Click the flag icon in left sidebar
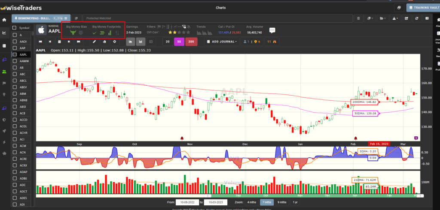 tap(4, 83)
